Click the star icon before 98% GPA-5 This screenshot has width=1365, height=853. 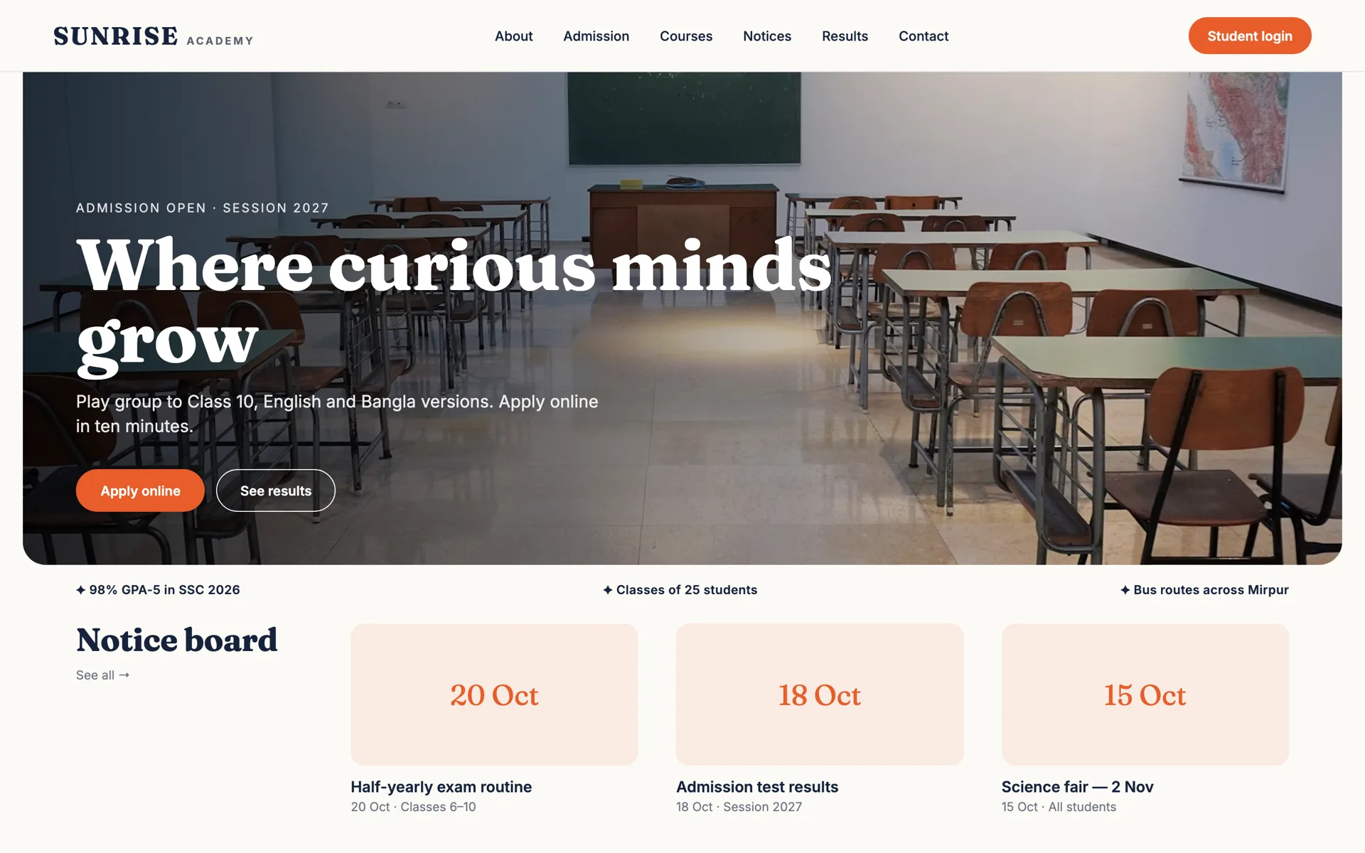pyautogui.click(x=80, y=590)
